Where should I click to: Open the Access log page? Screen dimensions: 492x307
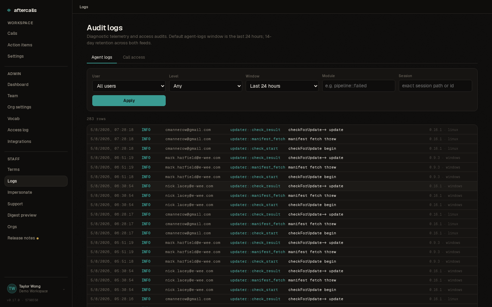tap(36, 130)
